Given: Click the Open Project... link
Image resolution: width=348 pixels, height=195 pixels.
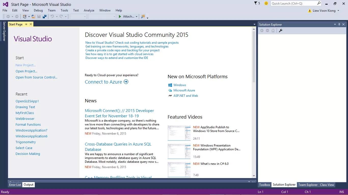Looking at the screenshot, I should click(26, 71).
